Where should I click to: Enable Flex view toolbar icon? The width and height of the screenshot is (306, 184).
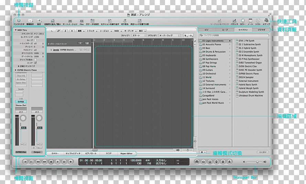pyautogui.click(x=81, y=21)
